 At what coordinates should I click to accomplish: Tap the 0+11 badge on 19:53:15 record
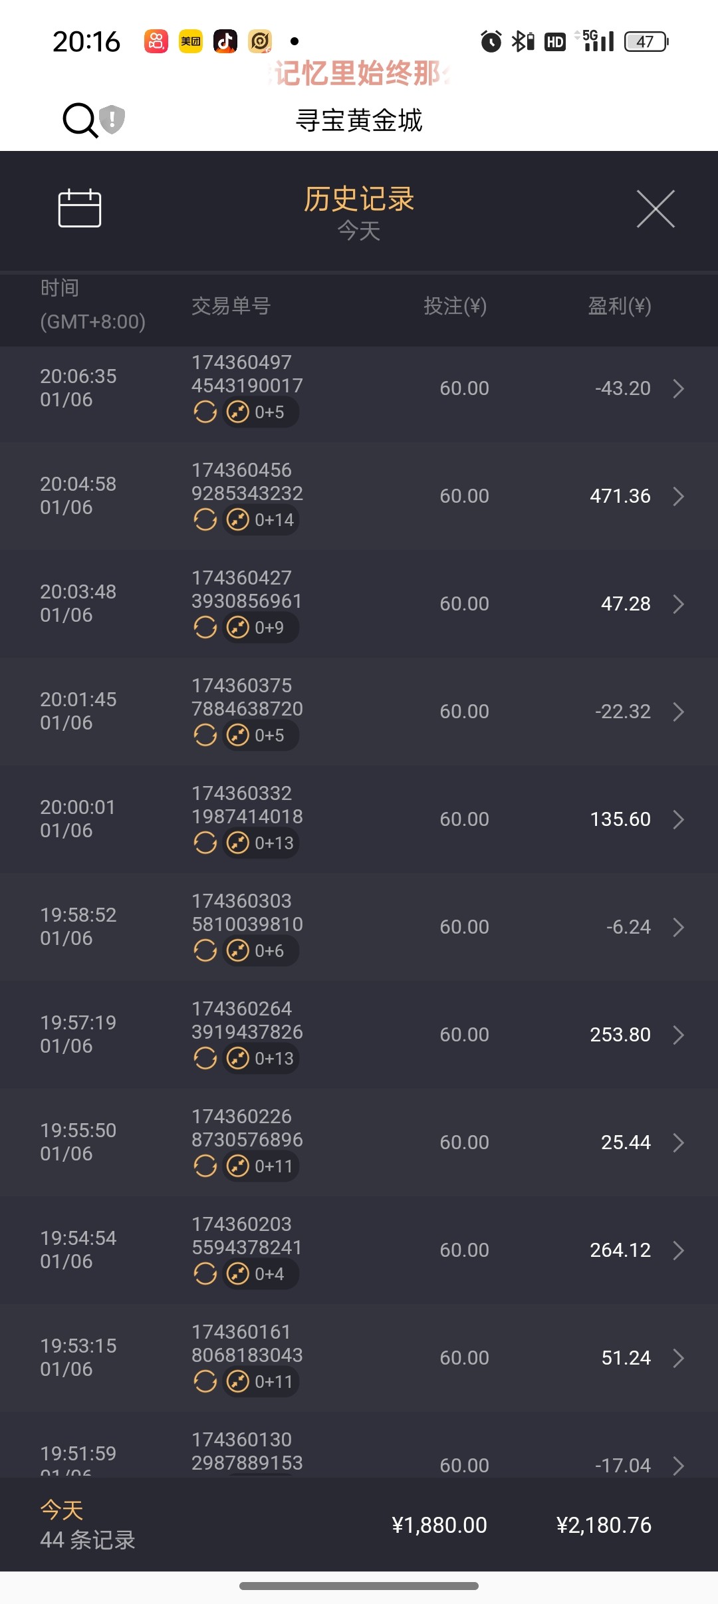click(261, 1382)
